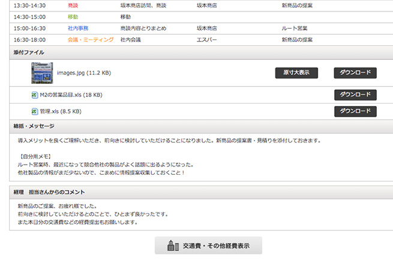Select file name 管理.xls (8.5 KB)
393x264 pixels.
pos(61,111)
